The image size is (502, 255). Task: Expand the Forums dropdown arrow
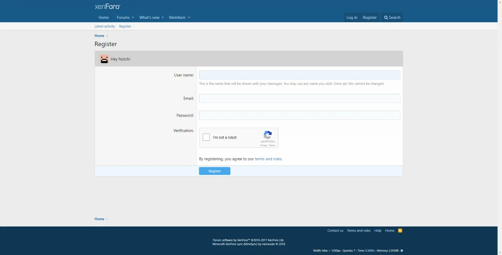coord(133,18)
